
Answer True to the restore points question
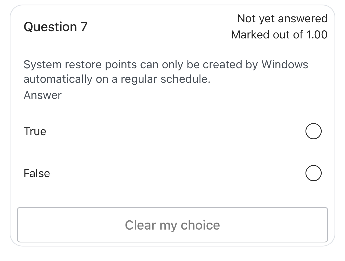(x=313, y=131)
